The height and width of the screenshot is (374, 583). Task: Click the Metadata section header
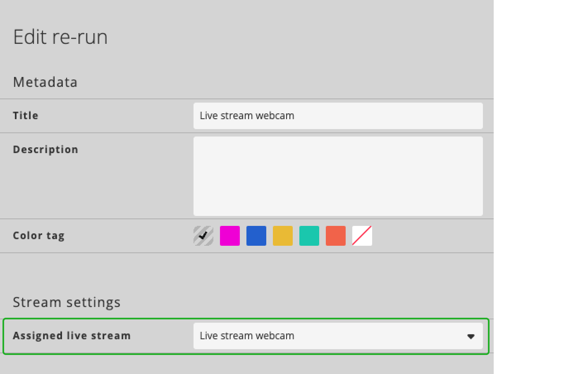45,82
